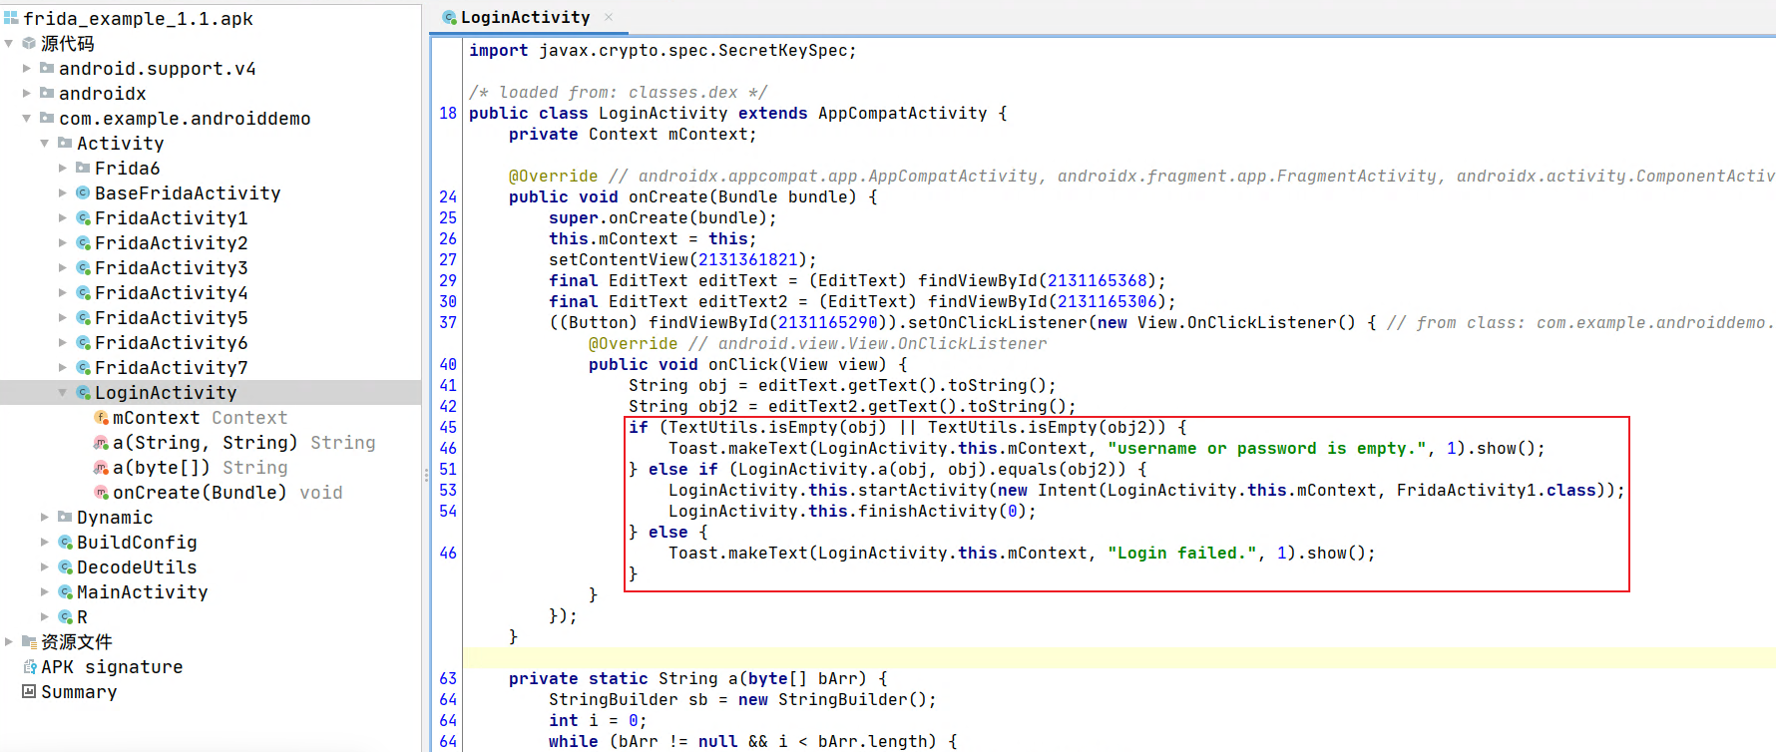Click the a(String, String) method icon
The image size is (1776, 752).
tap(101, 442)
